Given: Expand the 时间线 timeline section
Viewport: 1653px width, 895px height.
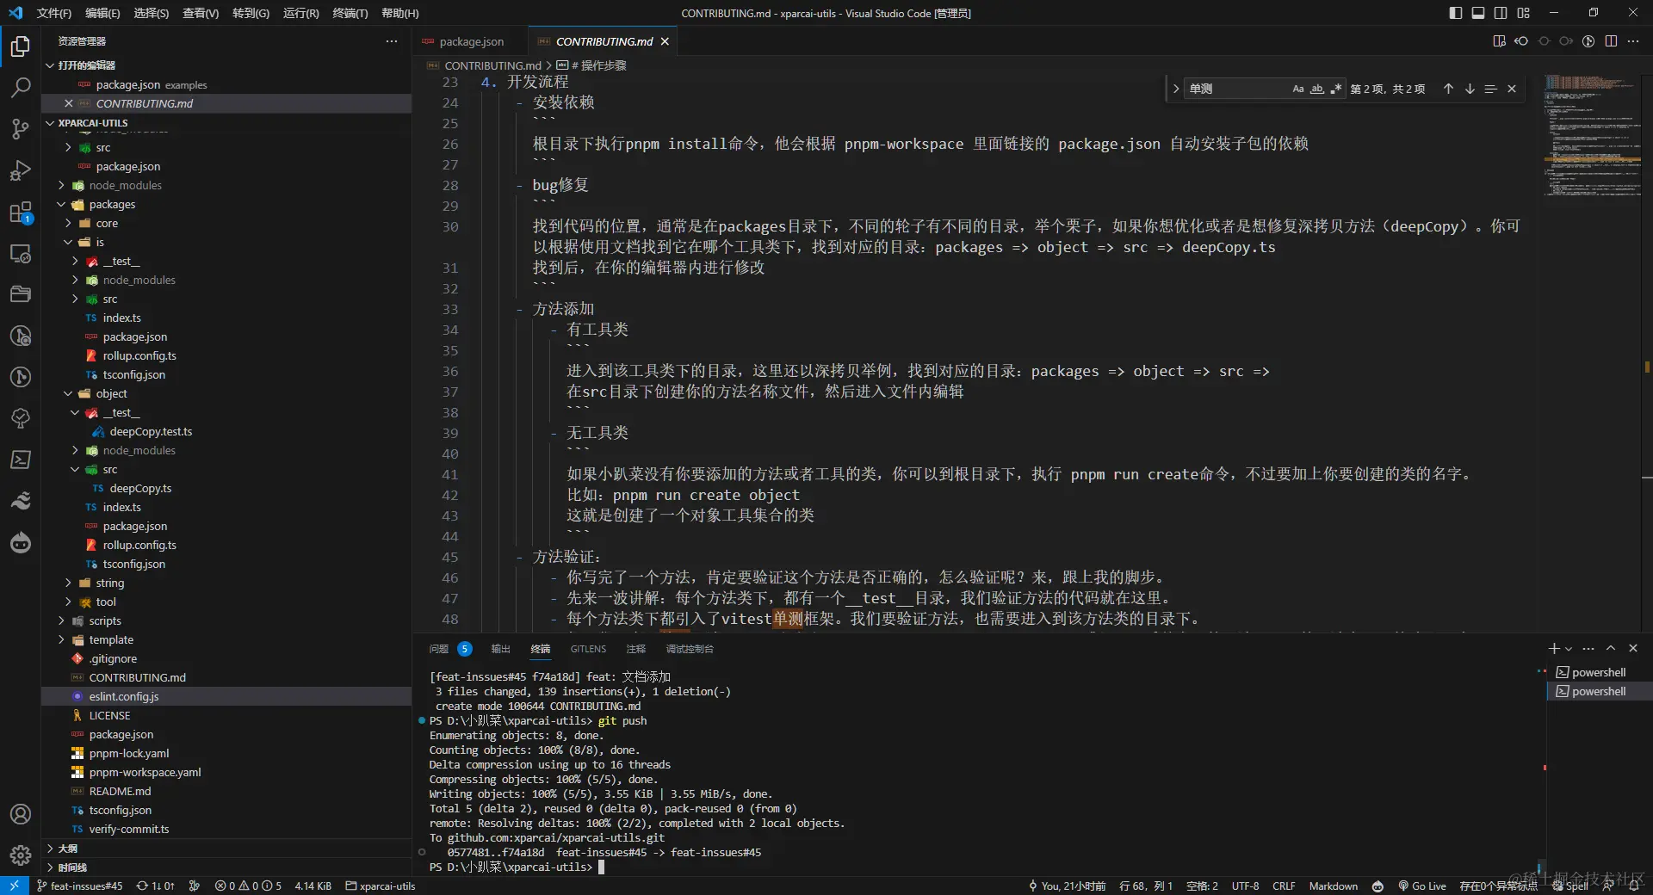Looking at the screenshot, I should point(72,867).
